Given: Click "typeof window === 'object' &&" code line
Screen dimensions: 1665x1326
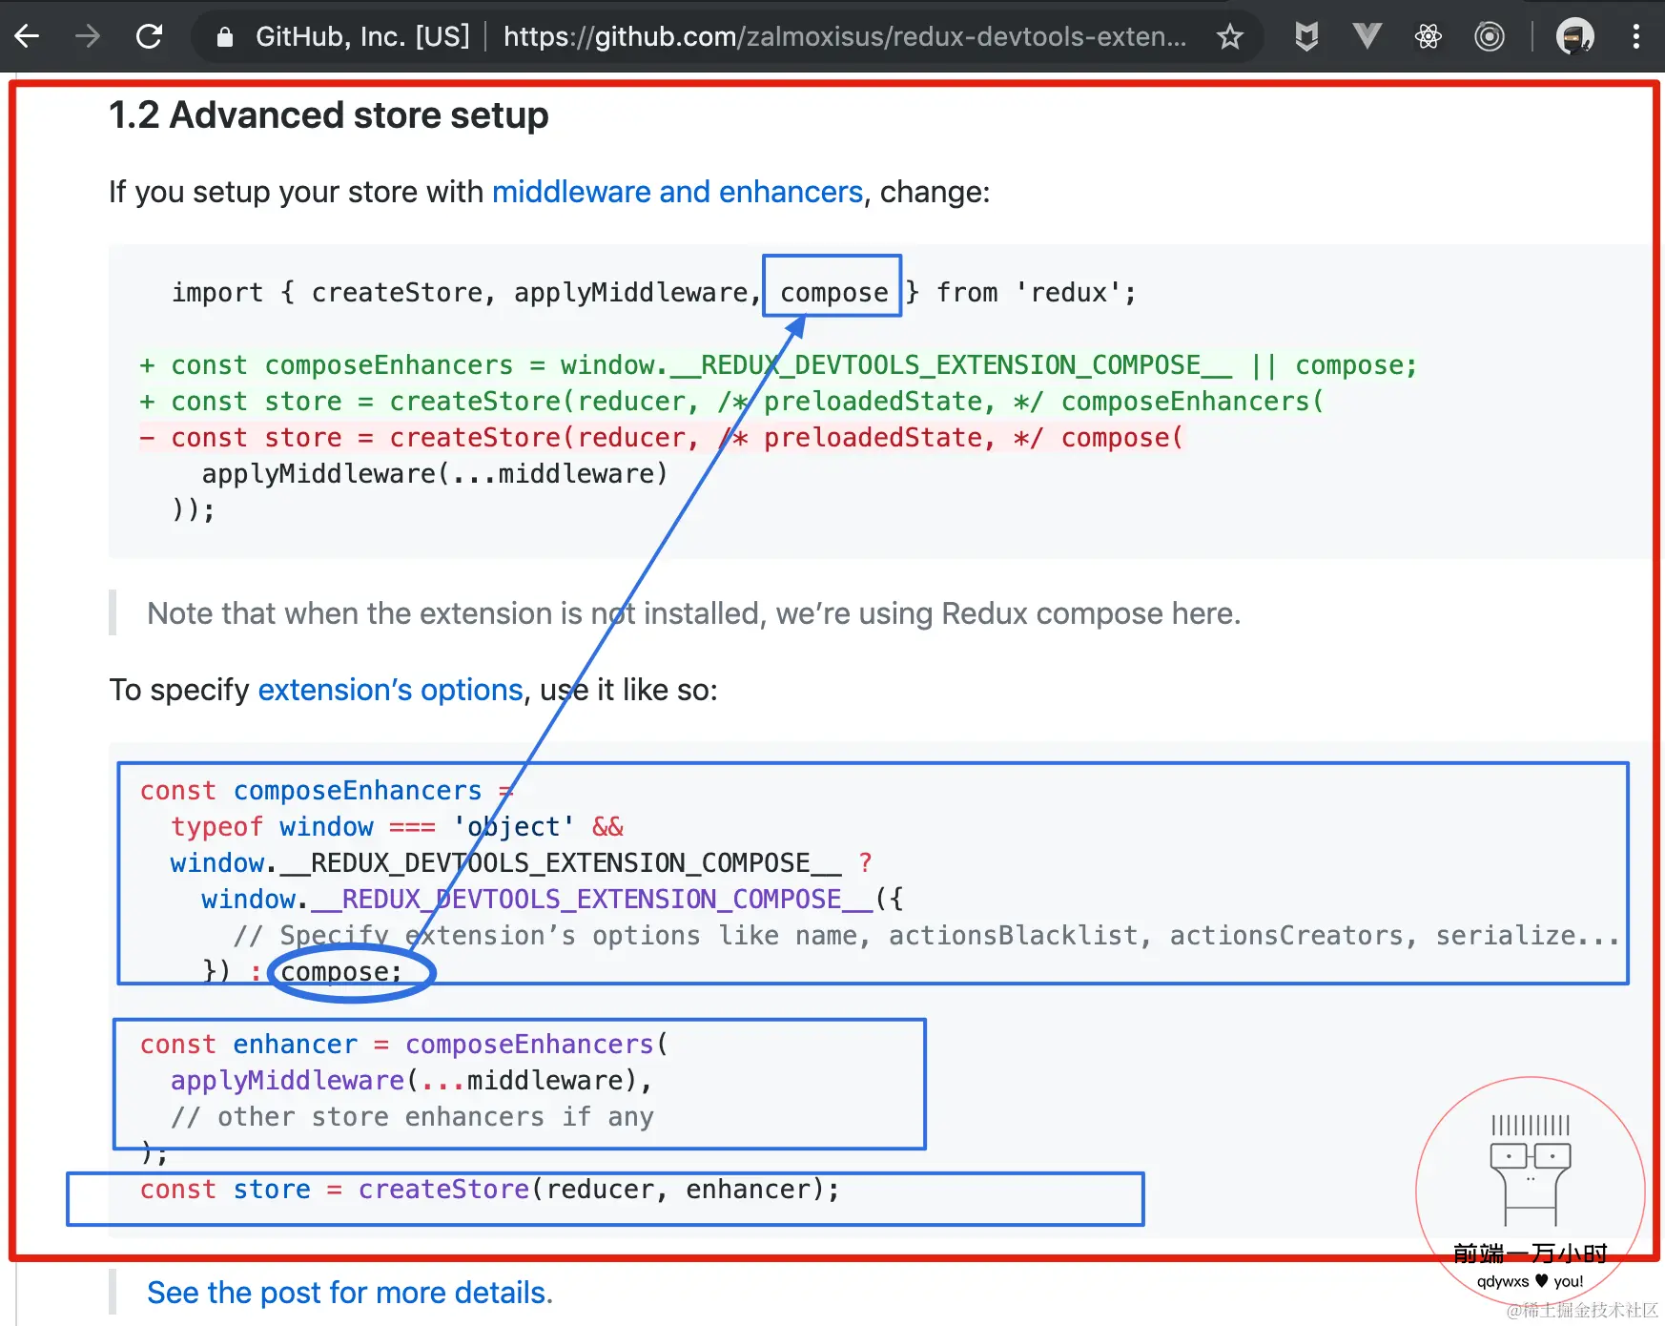Looking at the screenshot, I should coord(397,827).
